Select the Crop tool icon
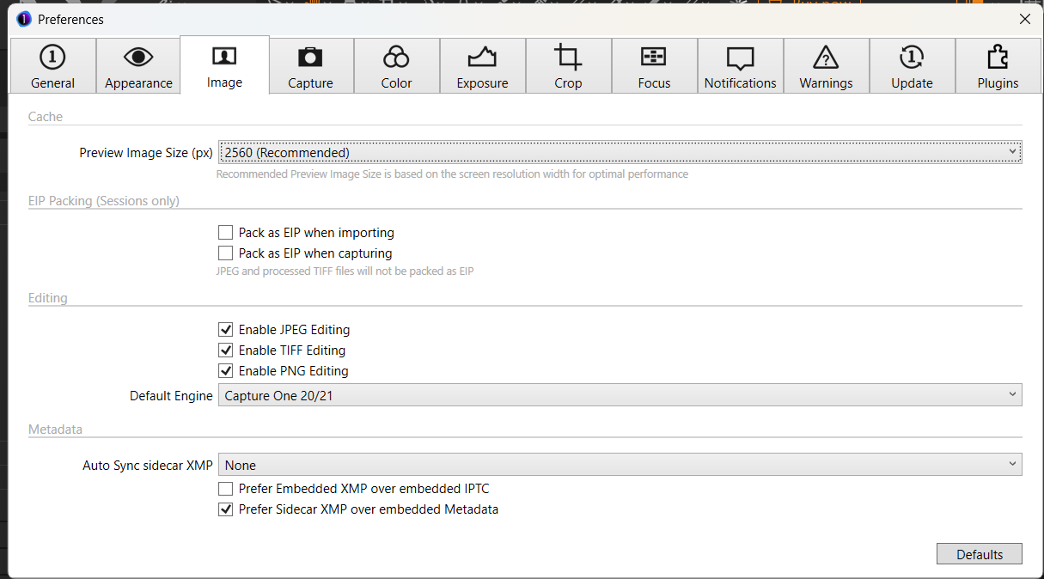This screenshot has height=579, width=1044. tap(568, 58)
